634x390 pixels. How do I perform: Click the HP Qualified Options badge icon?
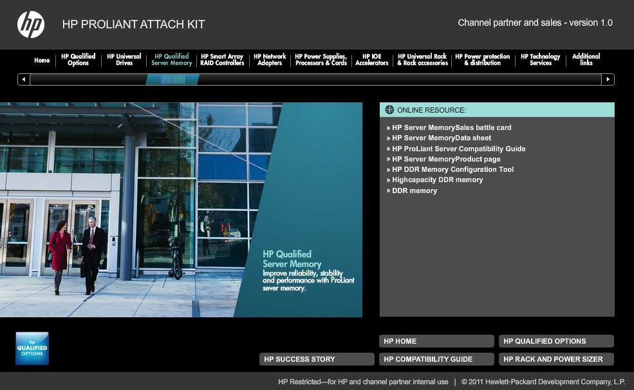click(x=32, y=348)
